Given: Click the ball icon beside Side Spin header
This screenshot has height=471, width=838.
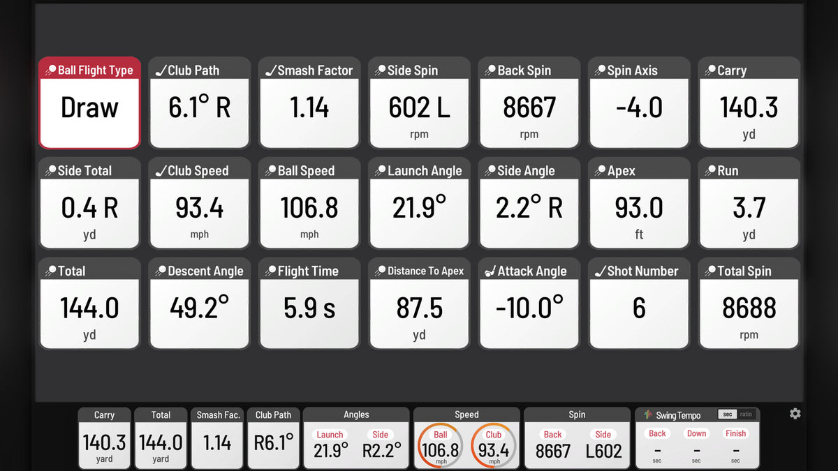Looking at the screenshot, I should coord(381,70).
